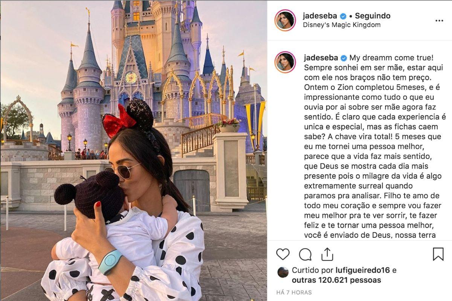
Task: Click the small liker avatar beside Curtido por
Action: [x=282, y=272]
